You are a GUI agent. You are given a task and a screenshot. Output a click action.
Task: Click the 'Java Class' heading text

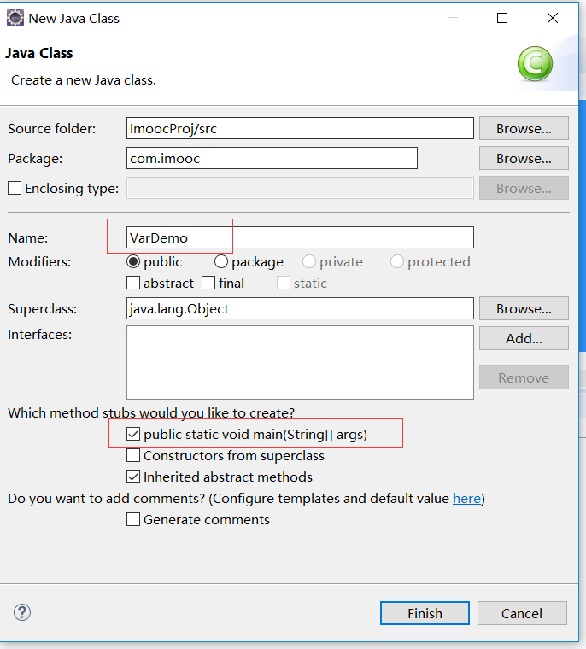39,53
